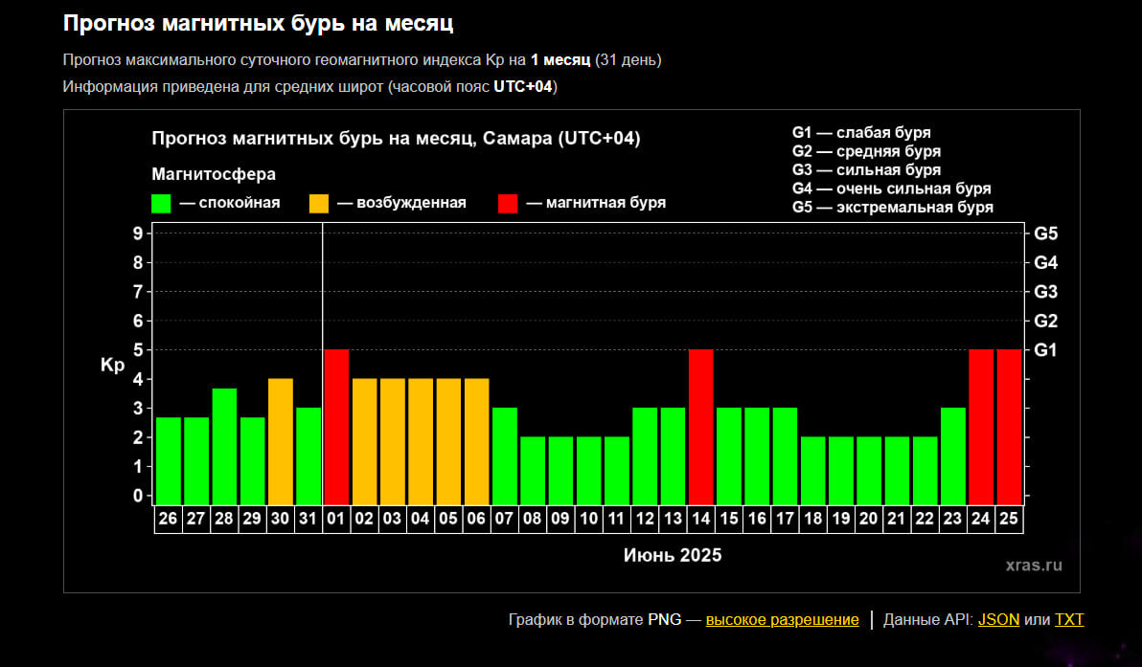1142x667 pixels.
Task: Click the G5 storm level label
Action: [x=1045, y=233]
